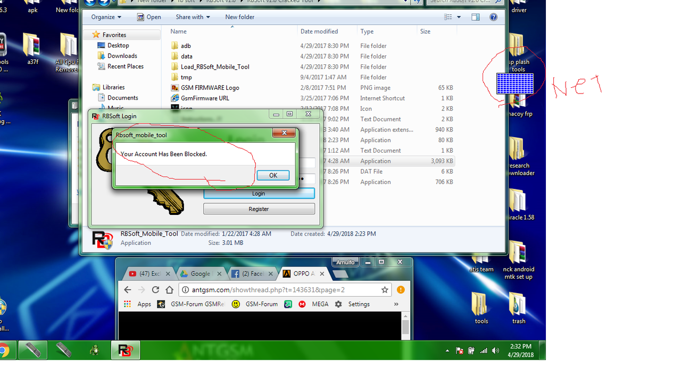Click the Action Center flag tray icon
The width and height of the screenshot is (681, 383).
(x=460, y=351)
